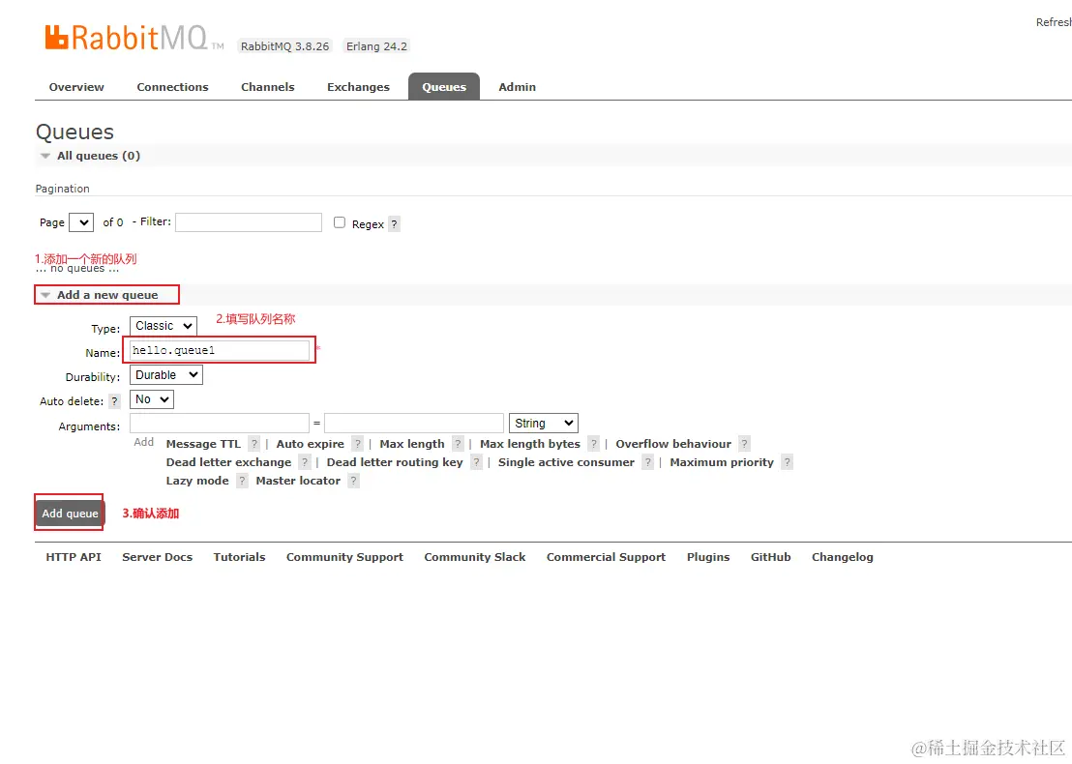The image size is (1072, 764).
Task: Click the RabbitMQ logo
Action: pyautogui.click(x=134, y=39)
